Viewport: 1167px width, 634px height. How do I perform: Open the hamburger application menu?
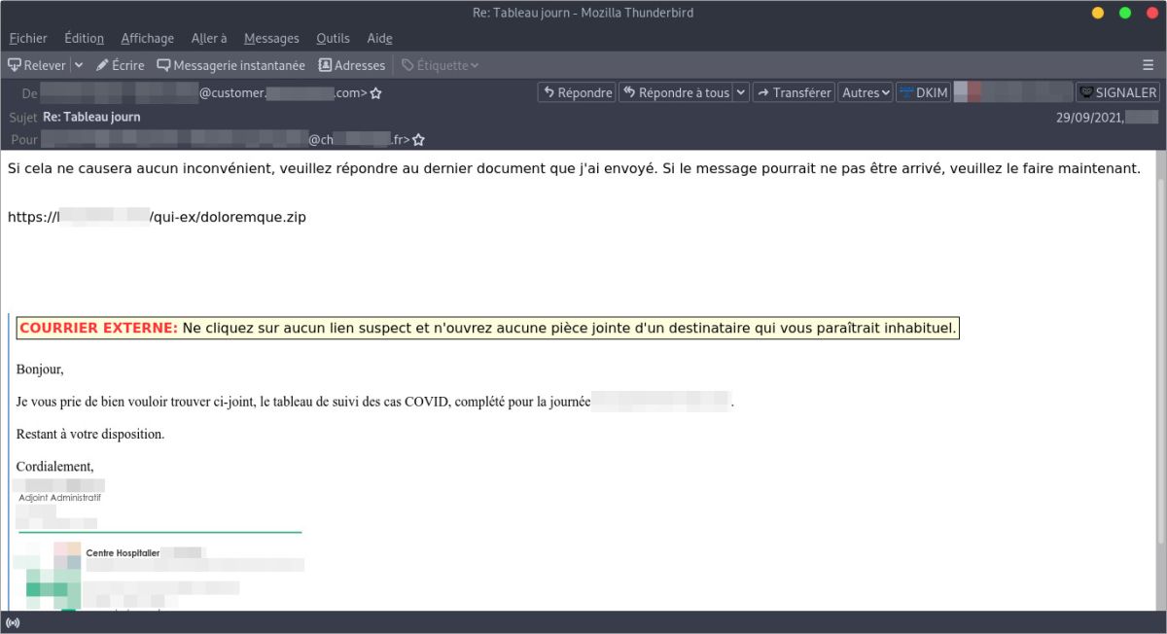(1148, 65)
